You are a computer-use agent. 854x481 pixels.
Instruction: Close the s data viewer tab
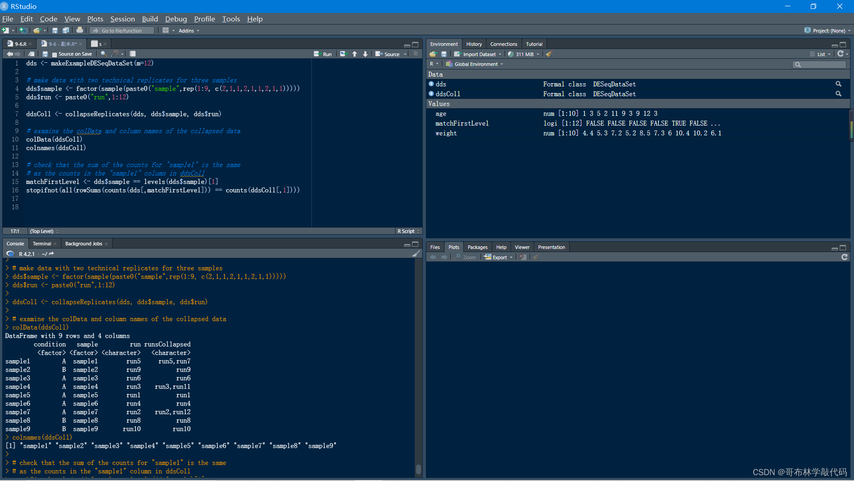tap(105, 44)
